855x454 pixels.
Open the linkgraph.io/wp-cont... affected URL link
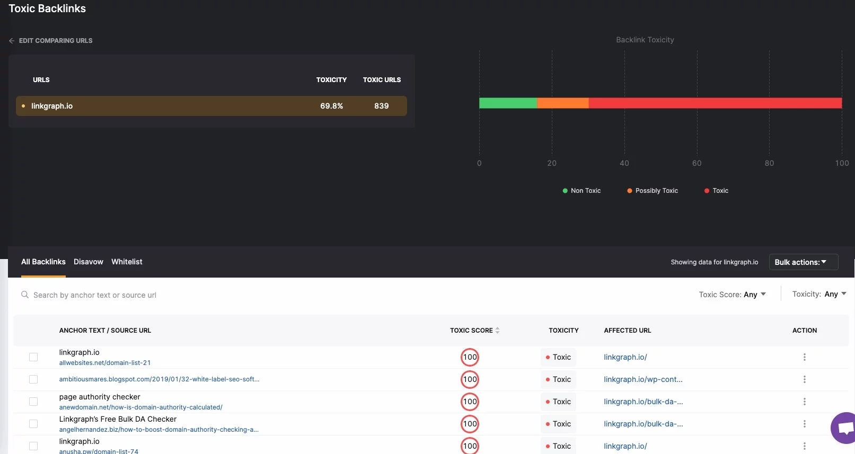pos(643,379)
